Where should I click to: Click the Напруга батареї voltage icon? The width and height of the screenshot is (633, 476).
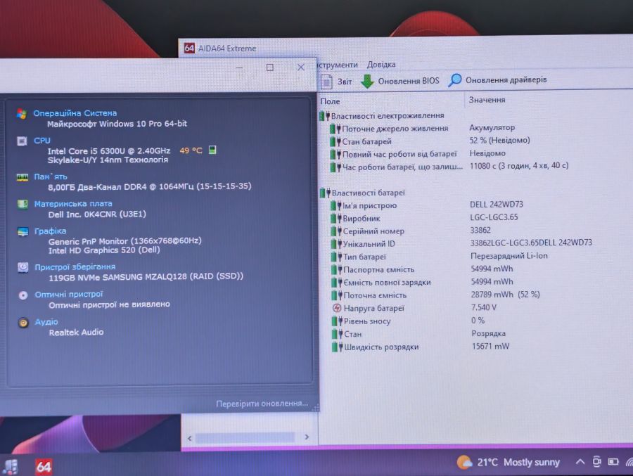point(337,308)
